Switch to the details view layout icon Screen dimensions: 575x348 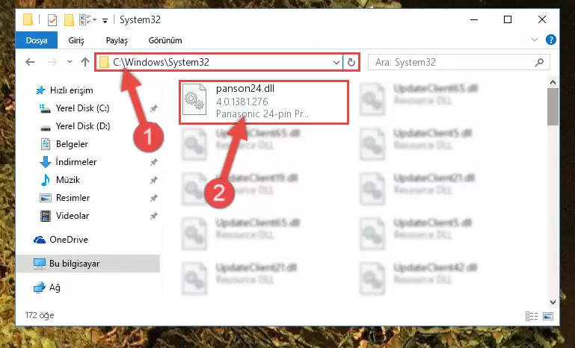(x=532, y=316)
